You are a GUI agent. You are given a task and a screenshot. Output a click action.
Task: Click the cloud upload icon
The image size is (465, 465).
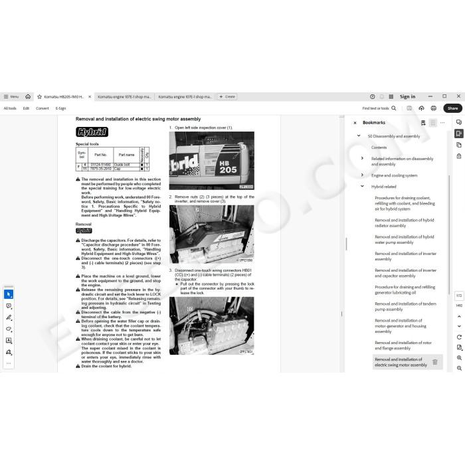coord(421,108)
